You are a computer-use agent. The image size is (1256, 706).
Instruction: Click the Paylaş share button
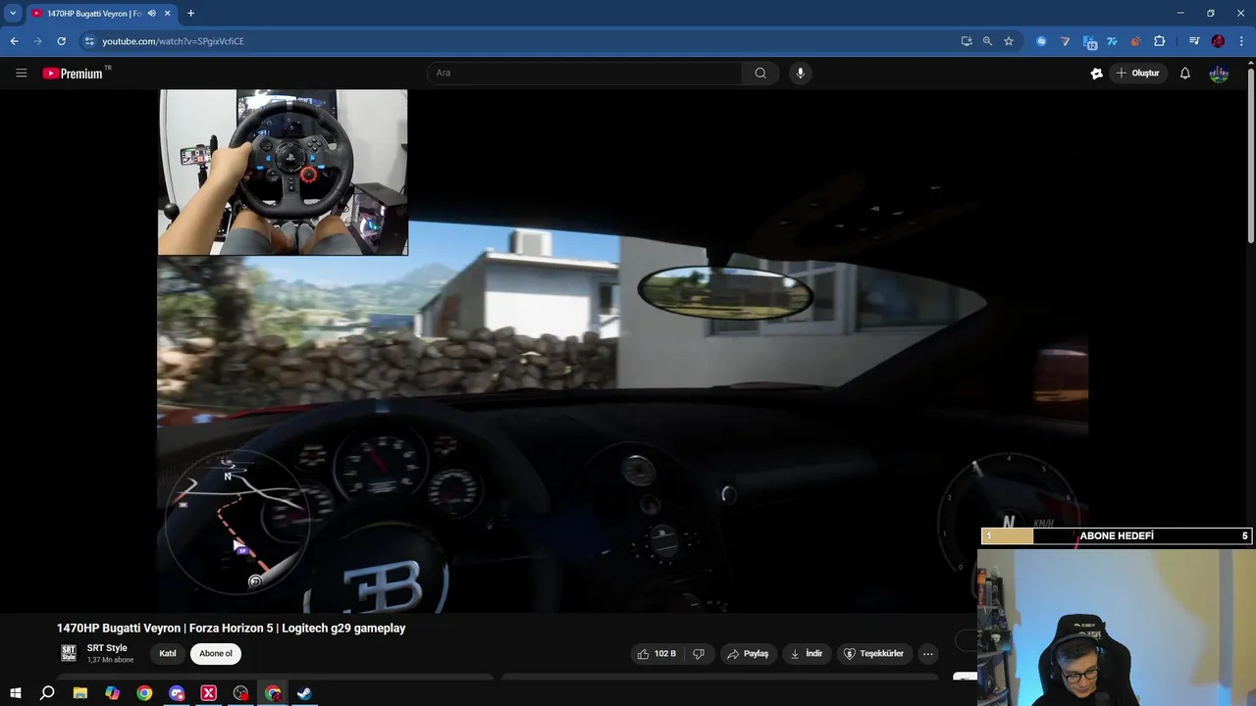tap(748, 654)
